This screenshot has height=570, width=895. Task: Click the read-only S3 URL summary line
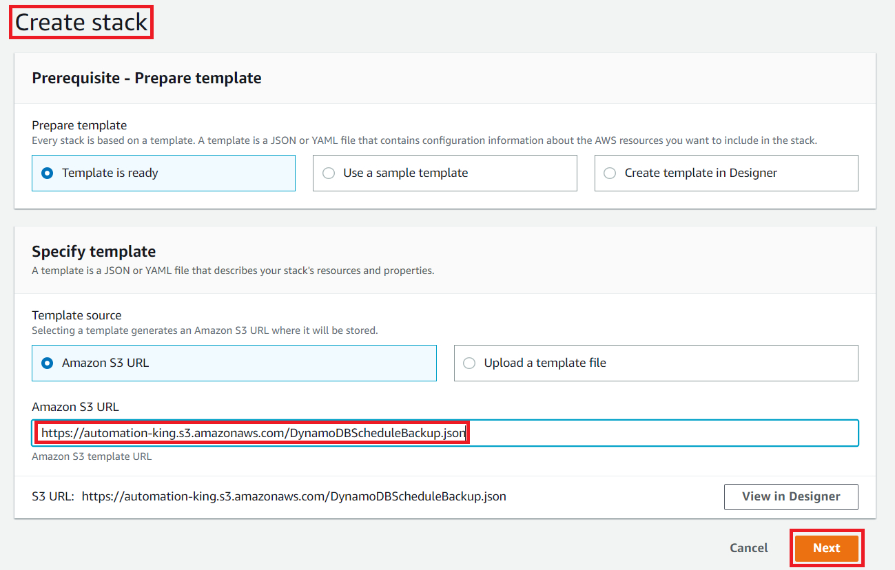[x=294, y=496]
